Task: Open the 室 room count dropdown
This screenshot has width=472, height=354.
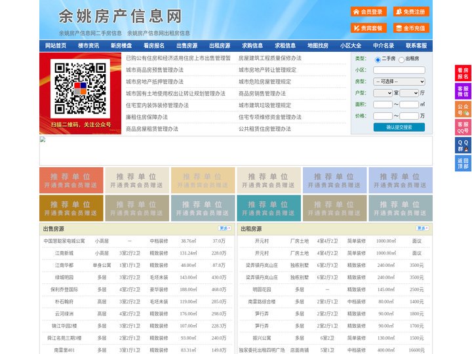Action: 383,93
